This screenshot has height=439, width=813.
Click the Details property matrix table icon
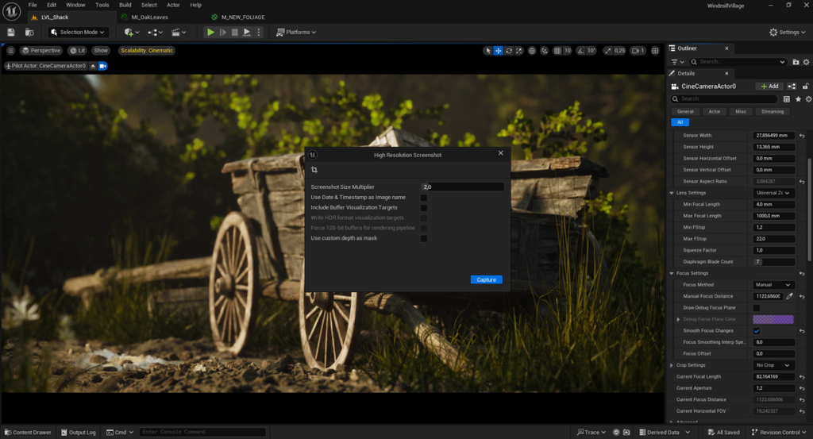tap(787, 99)
